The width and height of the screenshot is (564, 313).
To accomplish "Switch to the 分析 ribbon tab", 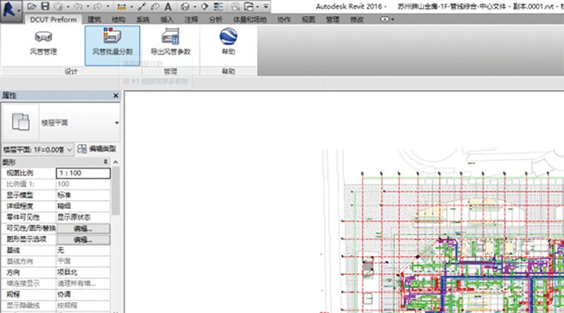I will pos(216,19).
